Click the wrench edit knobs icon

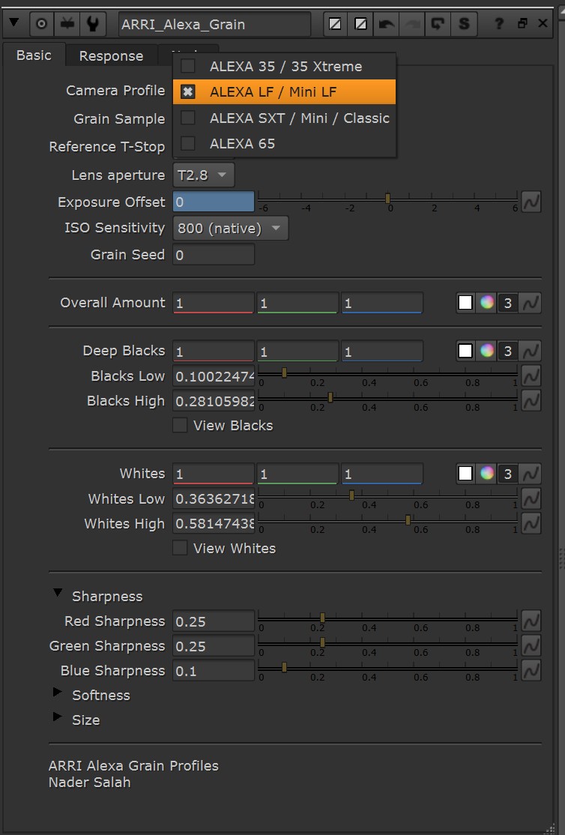tap(93, 24)
